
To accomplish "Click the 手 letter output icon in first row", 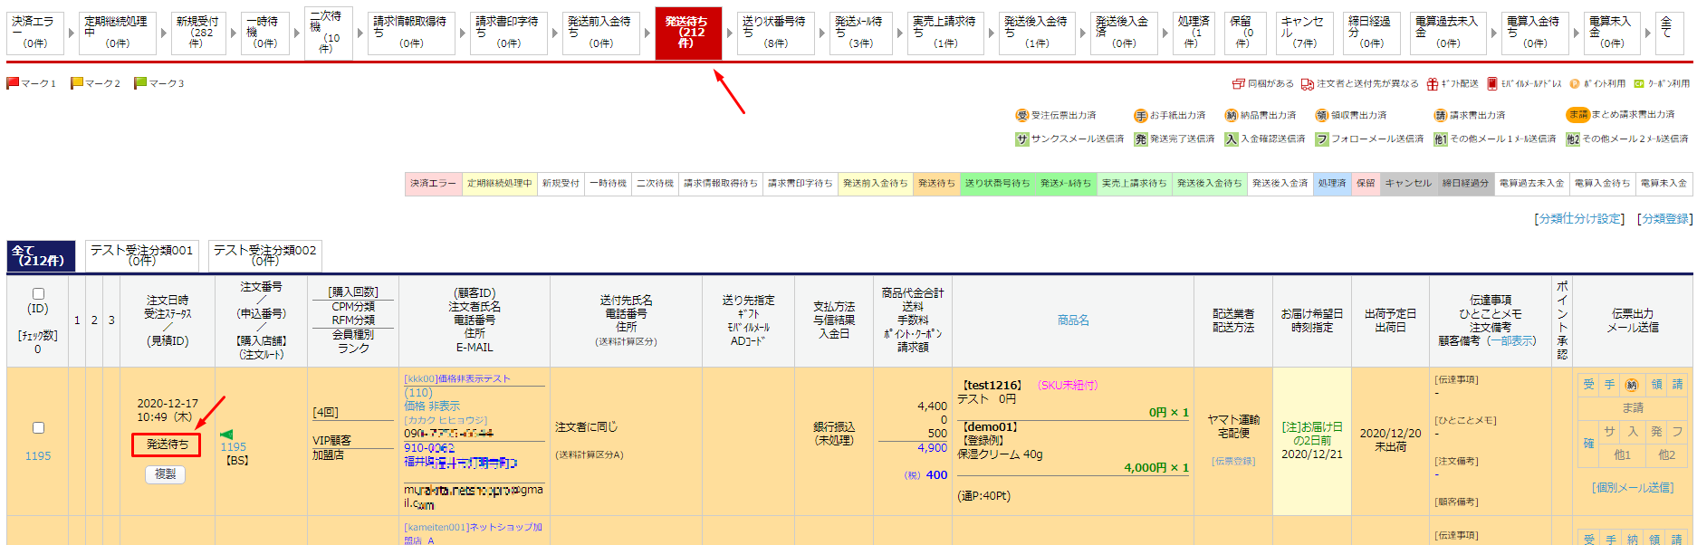I will 1609,385.
